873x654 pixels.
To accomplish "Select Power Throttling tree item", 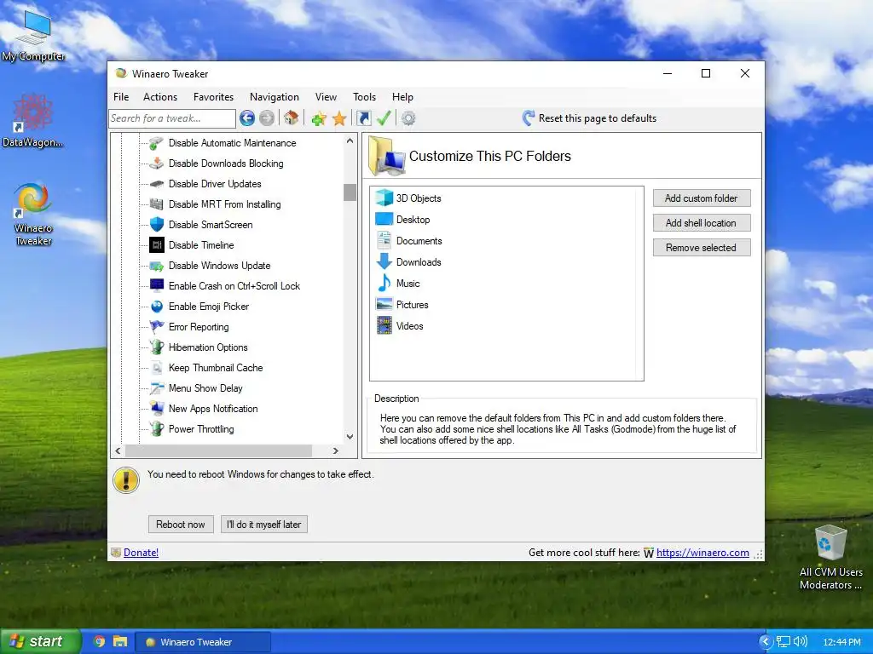I will [201, 429].
